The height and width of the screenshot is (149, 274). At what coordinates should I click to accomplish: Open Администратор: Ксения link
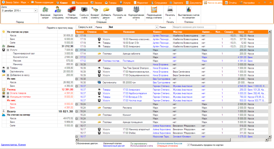tap(13, 144)
